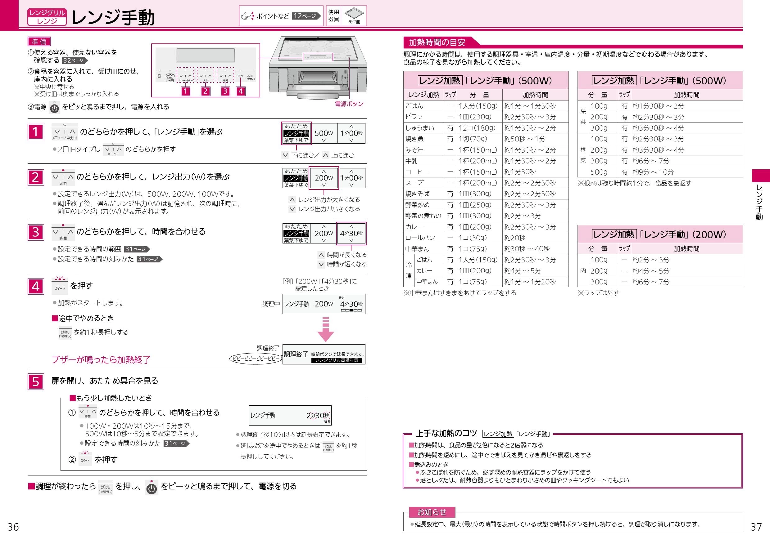
Task: Click the down arrow next to レンジ出力が小さくなる
Action: click(292, 209)
